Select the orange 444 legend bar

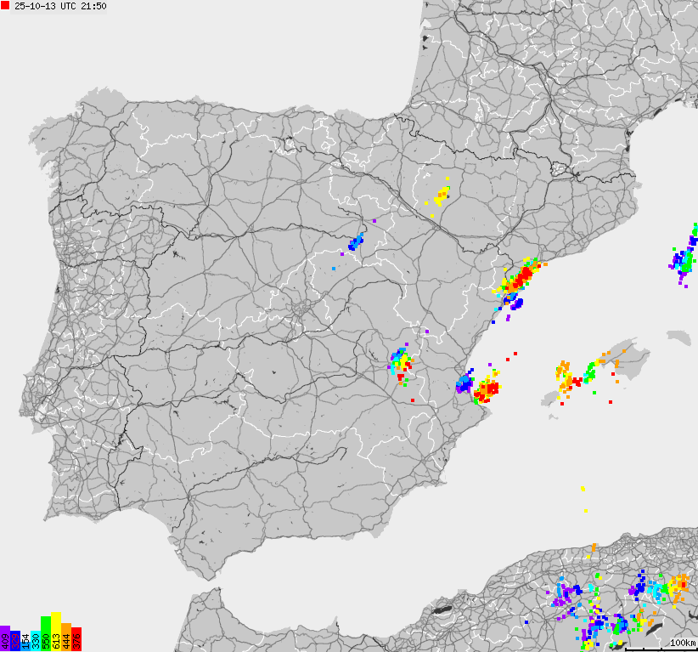[66, 638]
